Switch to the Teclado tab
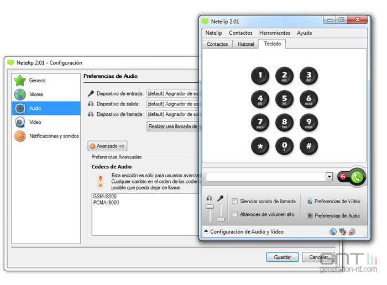 (272, 44)
